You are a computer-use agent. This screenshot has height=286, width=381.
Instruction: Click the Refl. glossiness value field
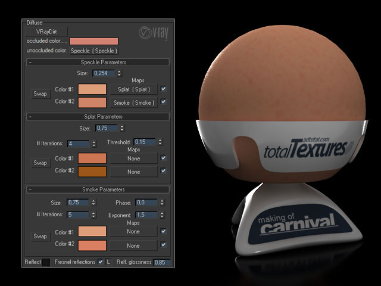[x=162, y=262]
